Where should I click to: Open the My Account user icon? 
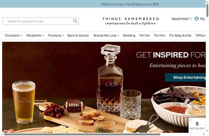(197, 19)
